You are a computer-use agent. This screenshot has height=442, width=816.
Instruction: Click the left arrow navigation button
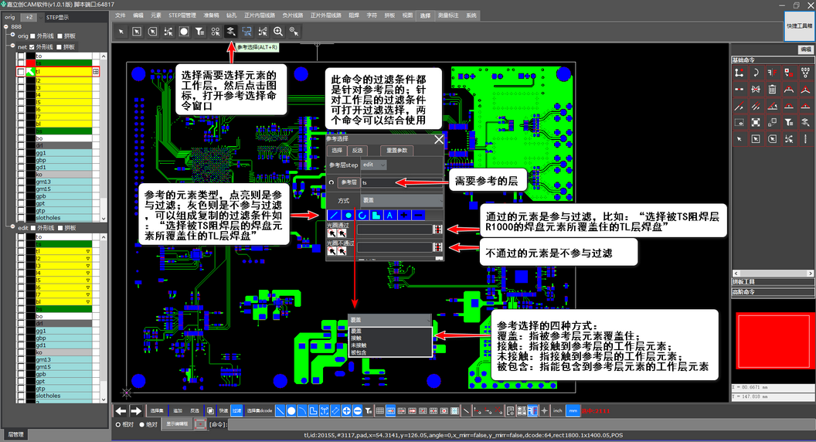[x=121, y=411]
